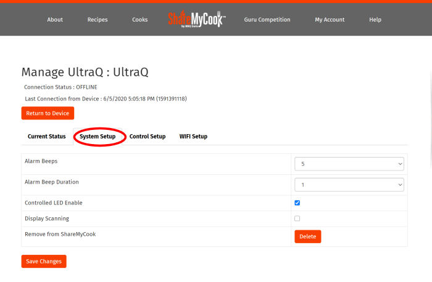Expand the Alarm Beep Duration dropdown
The height and width of the screenshot is (282, 432).
(x=349, y=185)
